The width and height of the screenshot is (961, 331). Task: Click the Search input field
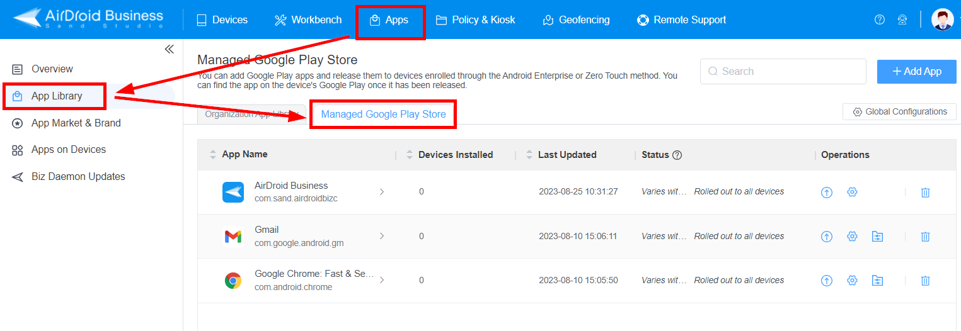tap(783, 71)
